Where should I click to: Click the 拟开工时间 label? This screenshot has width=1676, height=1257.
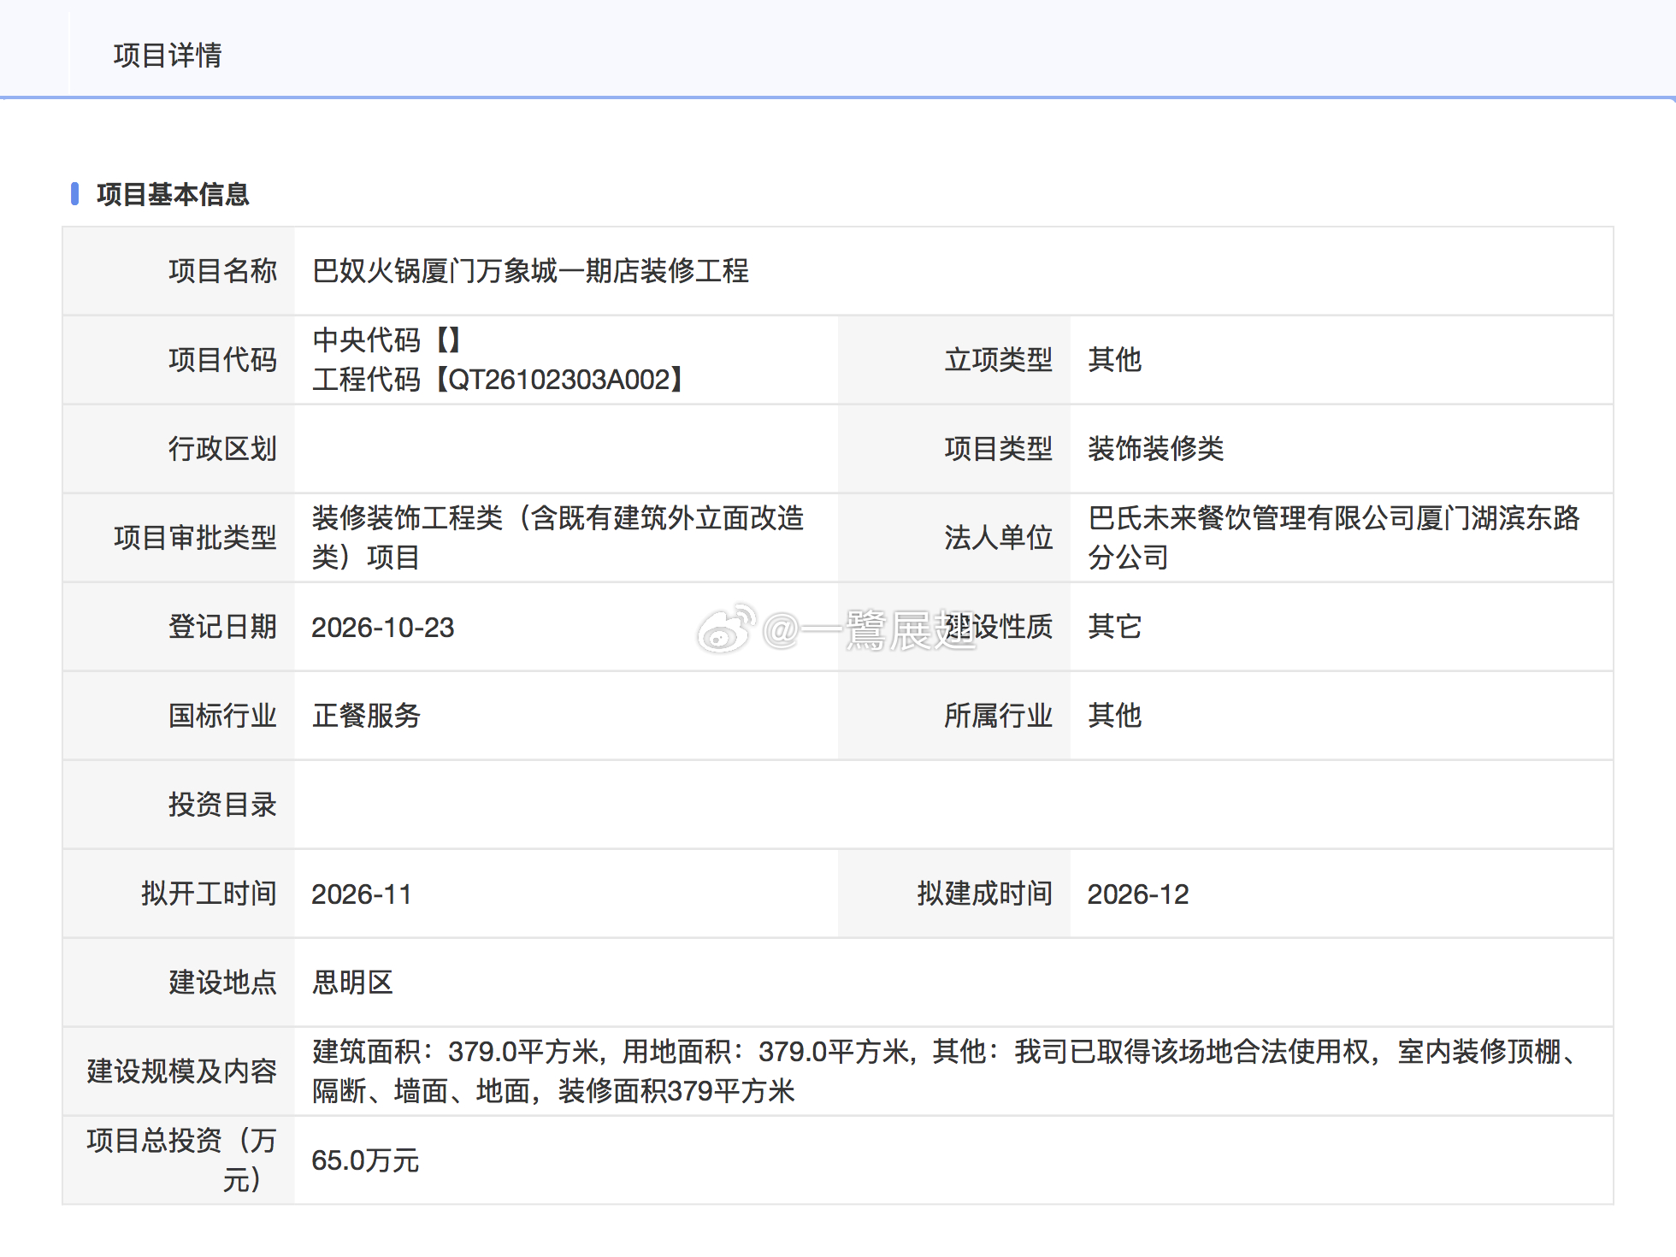coord(209,894)
